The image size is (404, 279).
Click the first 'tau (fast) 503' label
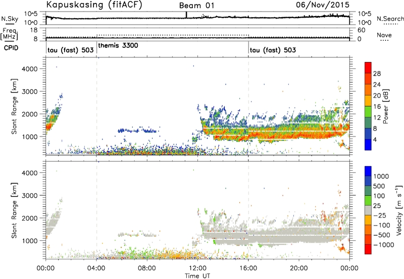(x=70, y=50)
